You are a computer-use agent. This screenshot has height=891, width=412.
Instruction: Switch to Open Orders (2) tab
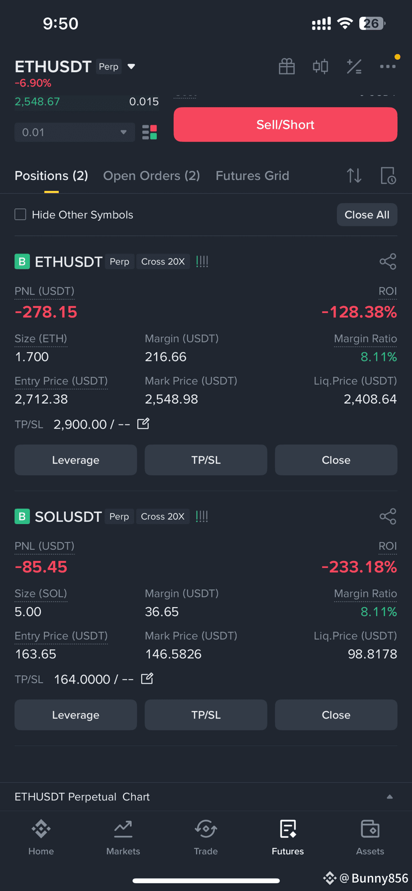coord(151,176)
